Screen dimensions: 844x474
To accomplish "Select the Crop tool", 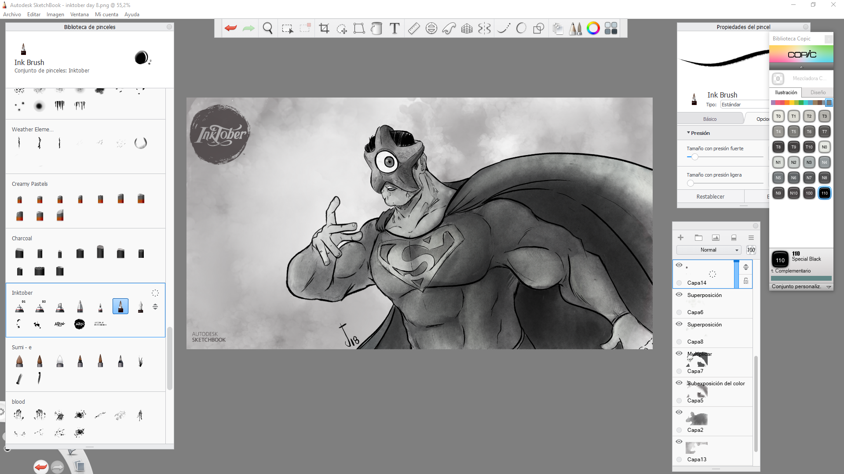I will click(324, 29).
